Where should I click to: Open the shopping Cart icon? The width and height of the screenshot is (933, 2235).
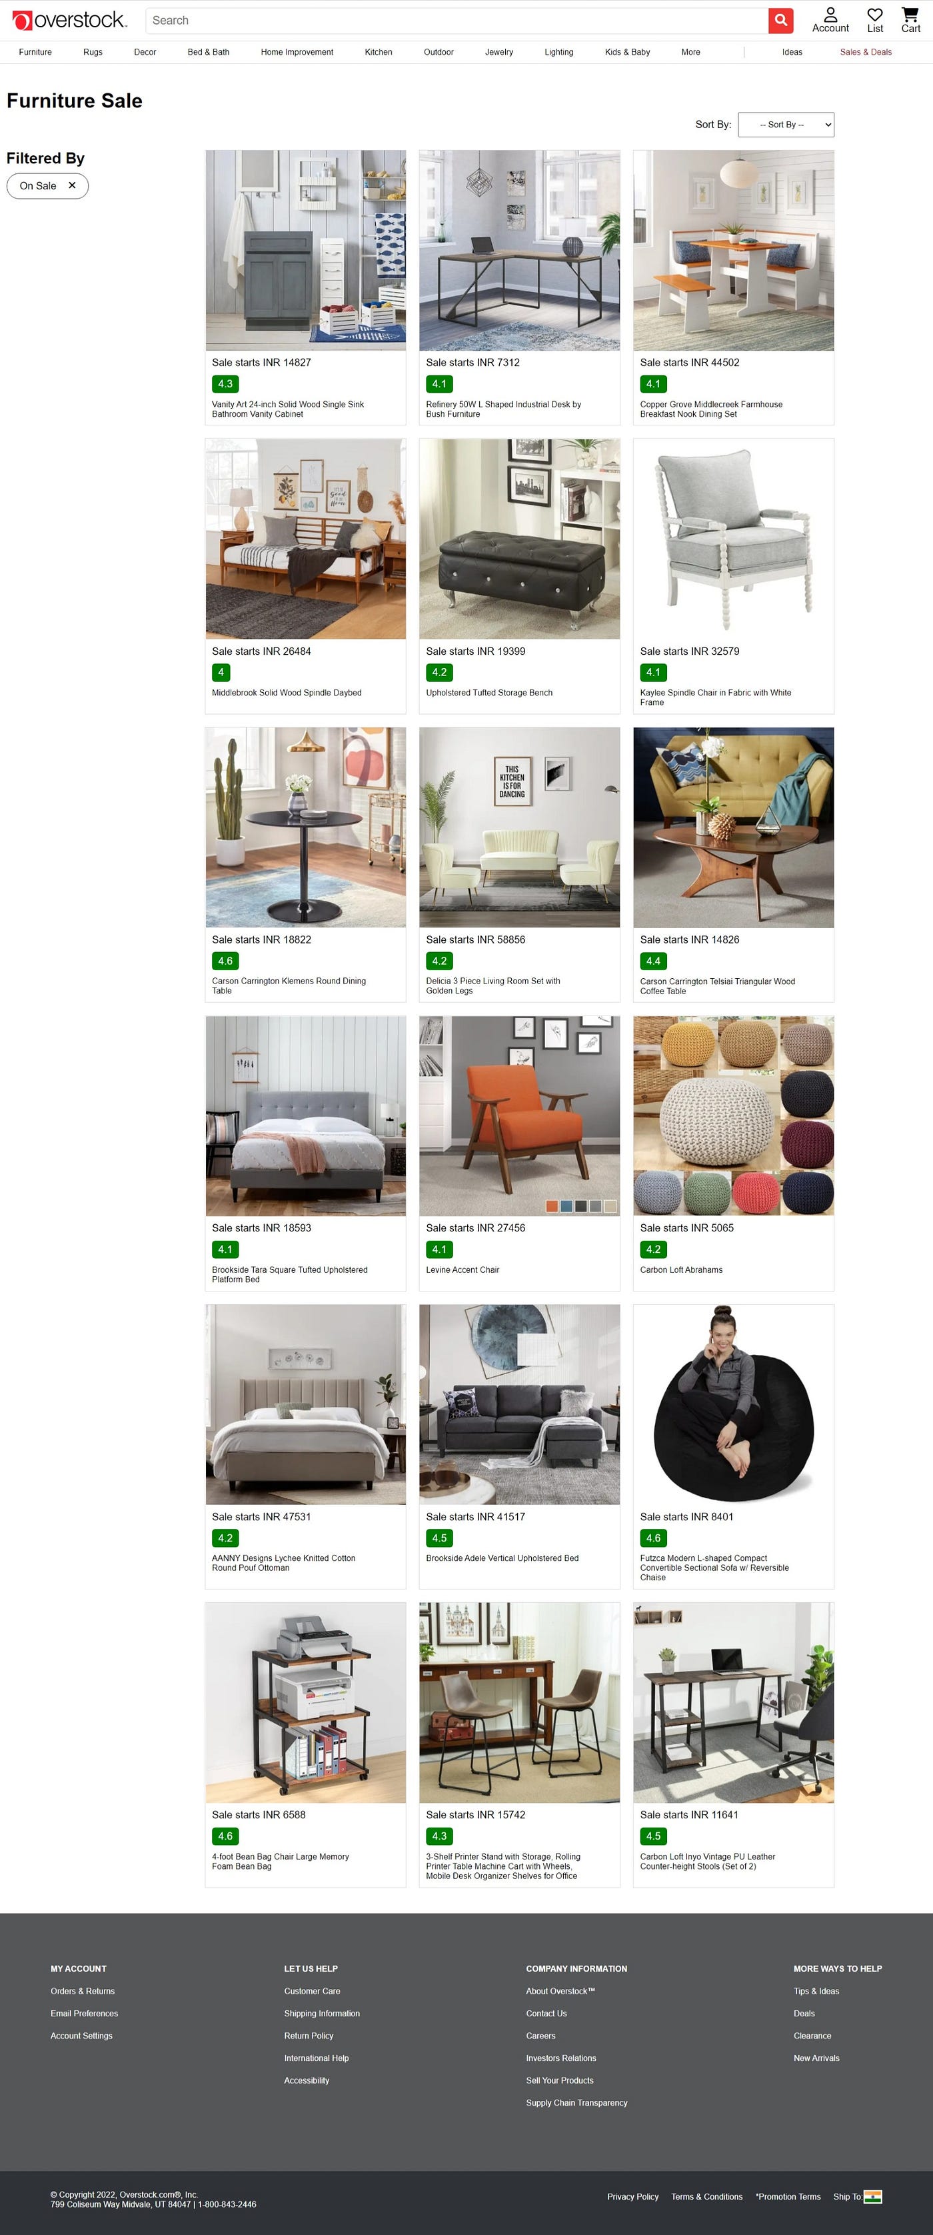[910, 21]
